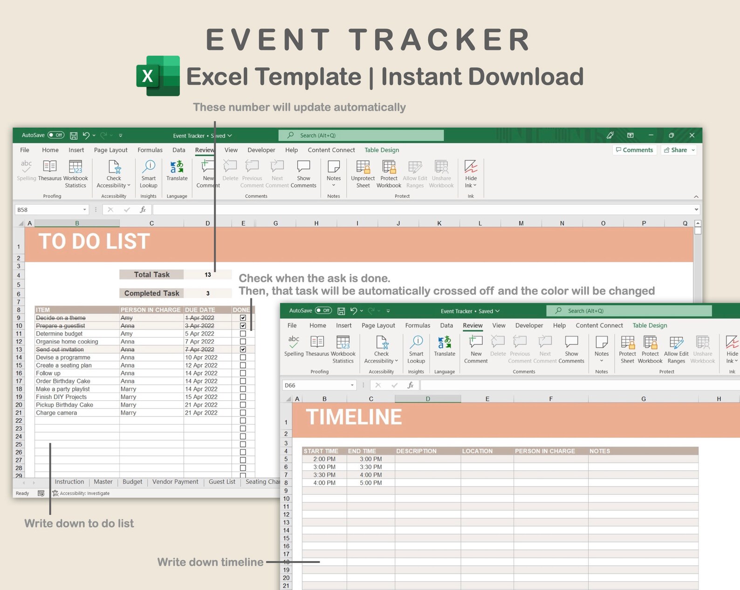Click Protect Workbook in To Do List window
Viewport: 740px width, 590px height.
point(389,173)
